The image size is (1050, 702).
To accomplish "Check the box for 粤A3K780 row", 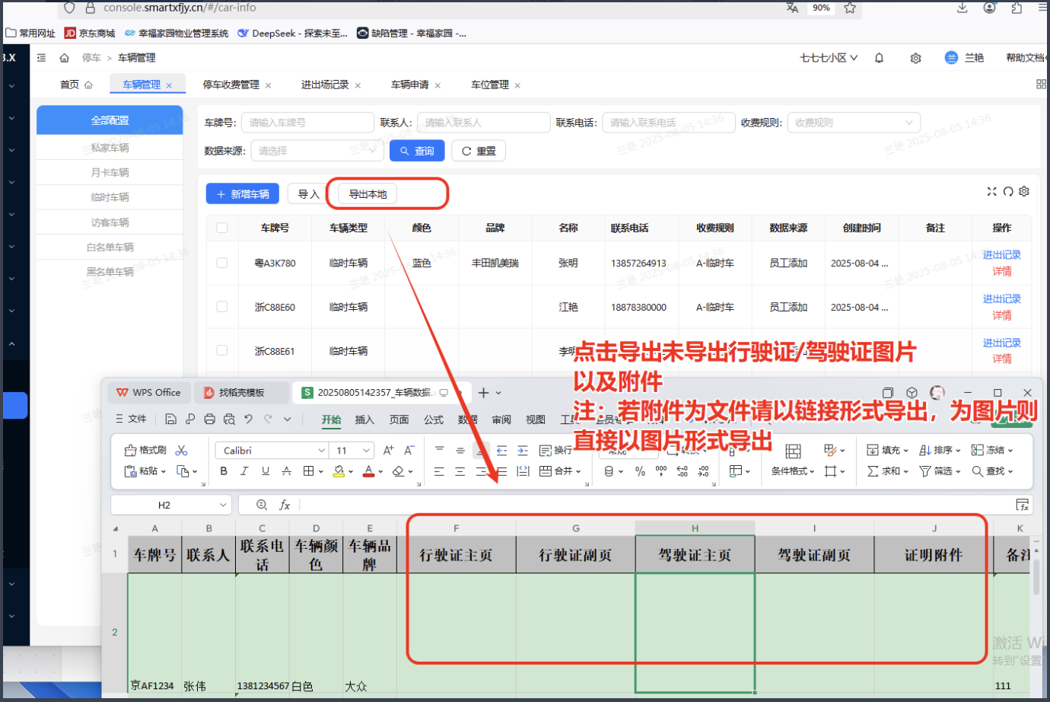I will coord(222,263).
